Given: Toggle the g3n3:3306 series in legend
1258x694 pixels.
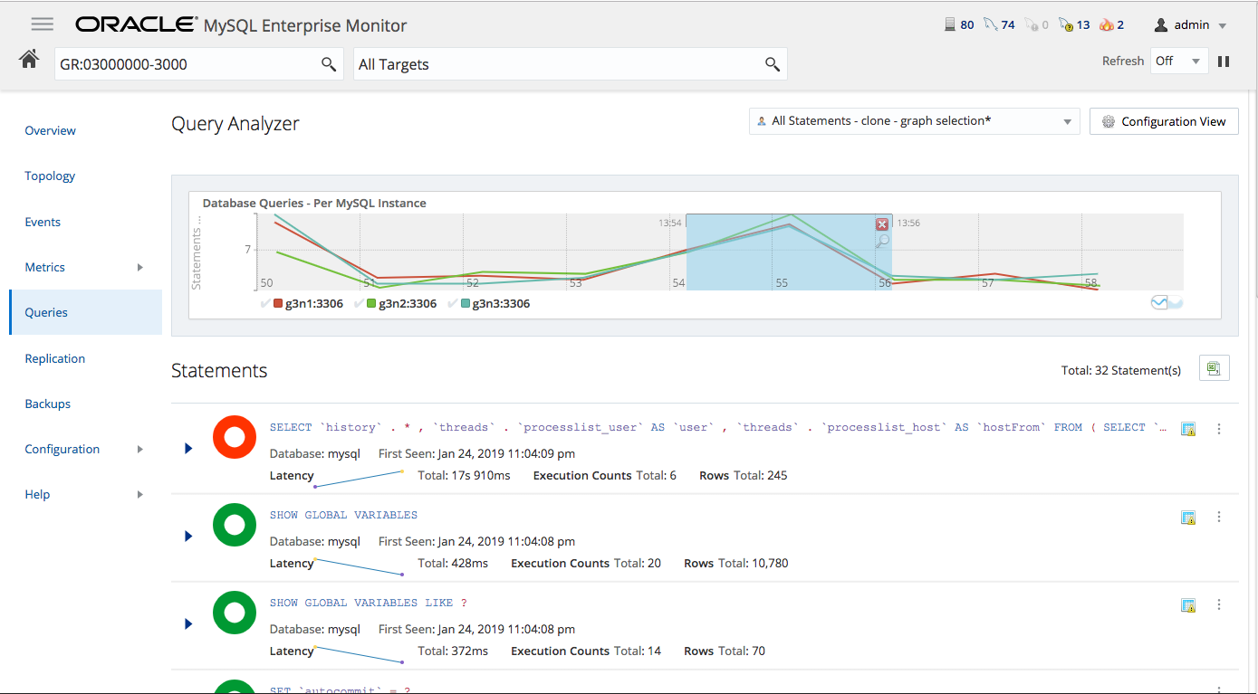Looking at the screenshot, I should [495, 304].
